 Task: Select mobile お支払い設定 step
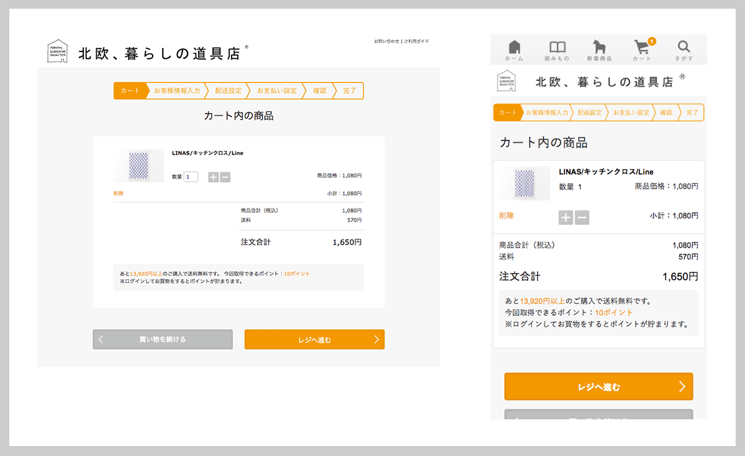[x=631, y=112]
